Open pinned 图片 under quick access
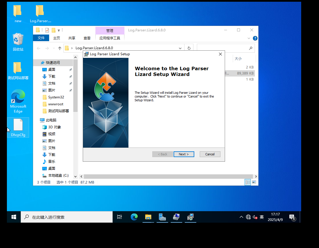The image size is (319, 248). [x=52, y=90]
